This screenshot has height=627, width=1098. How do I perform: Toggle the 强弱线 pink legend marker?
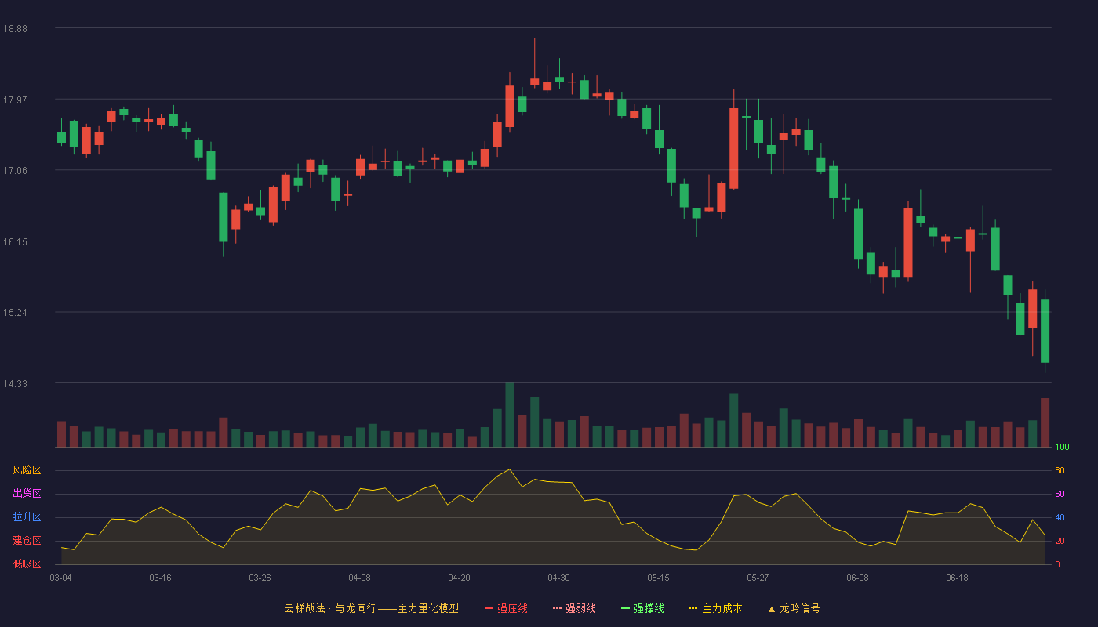tap(558, 608)
